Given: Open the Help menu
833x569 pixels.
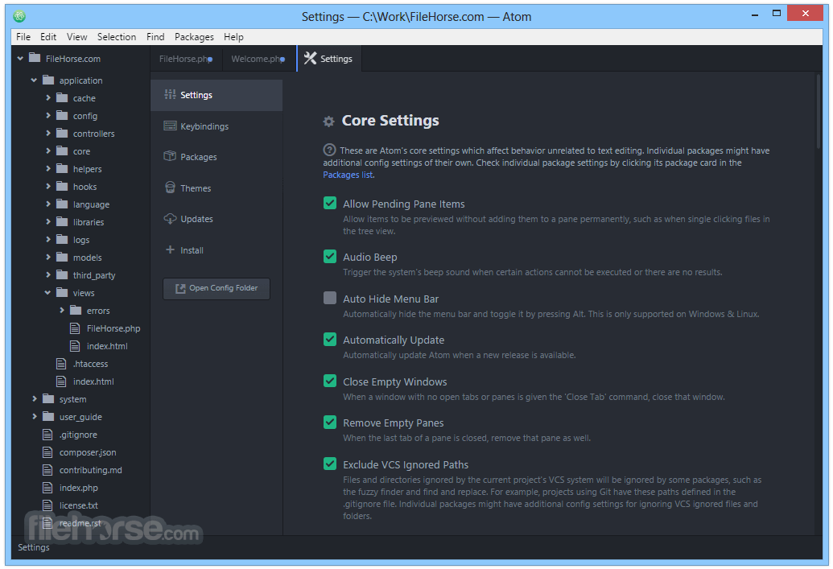Looking at the screenshot, I should (233, 37).
